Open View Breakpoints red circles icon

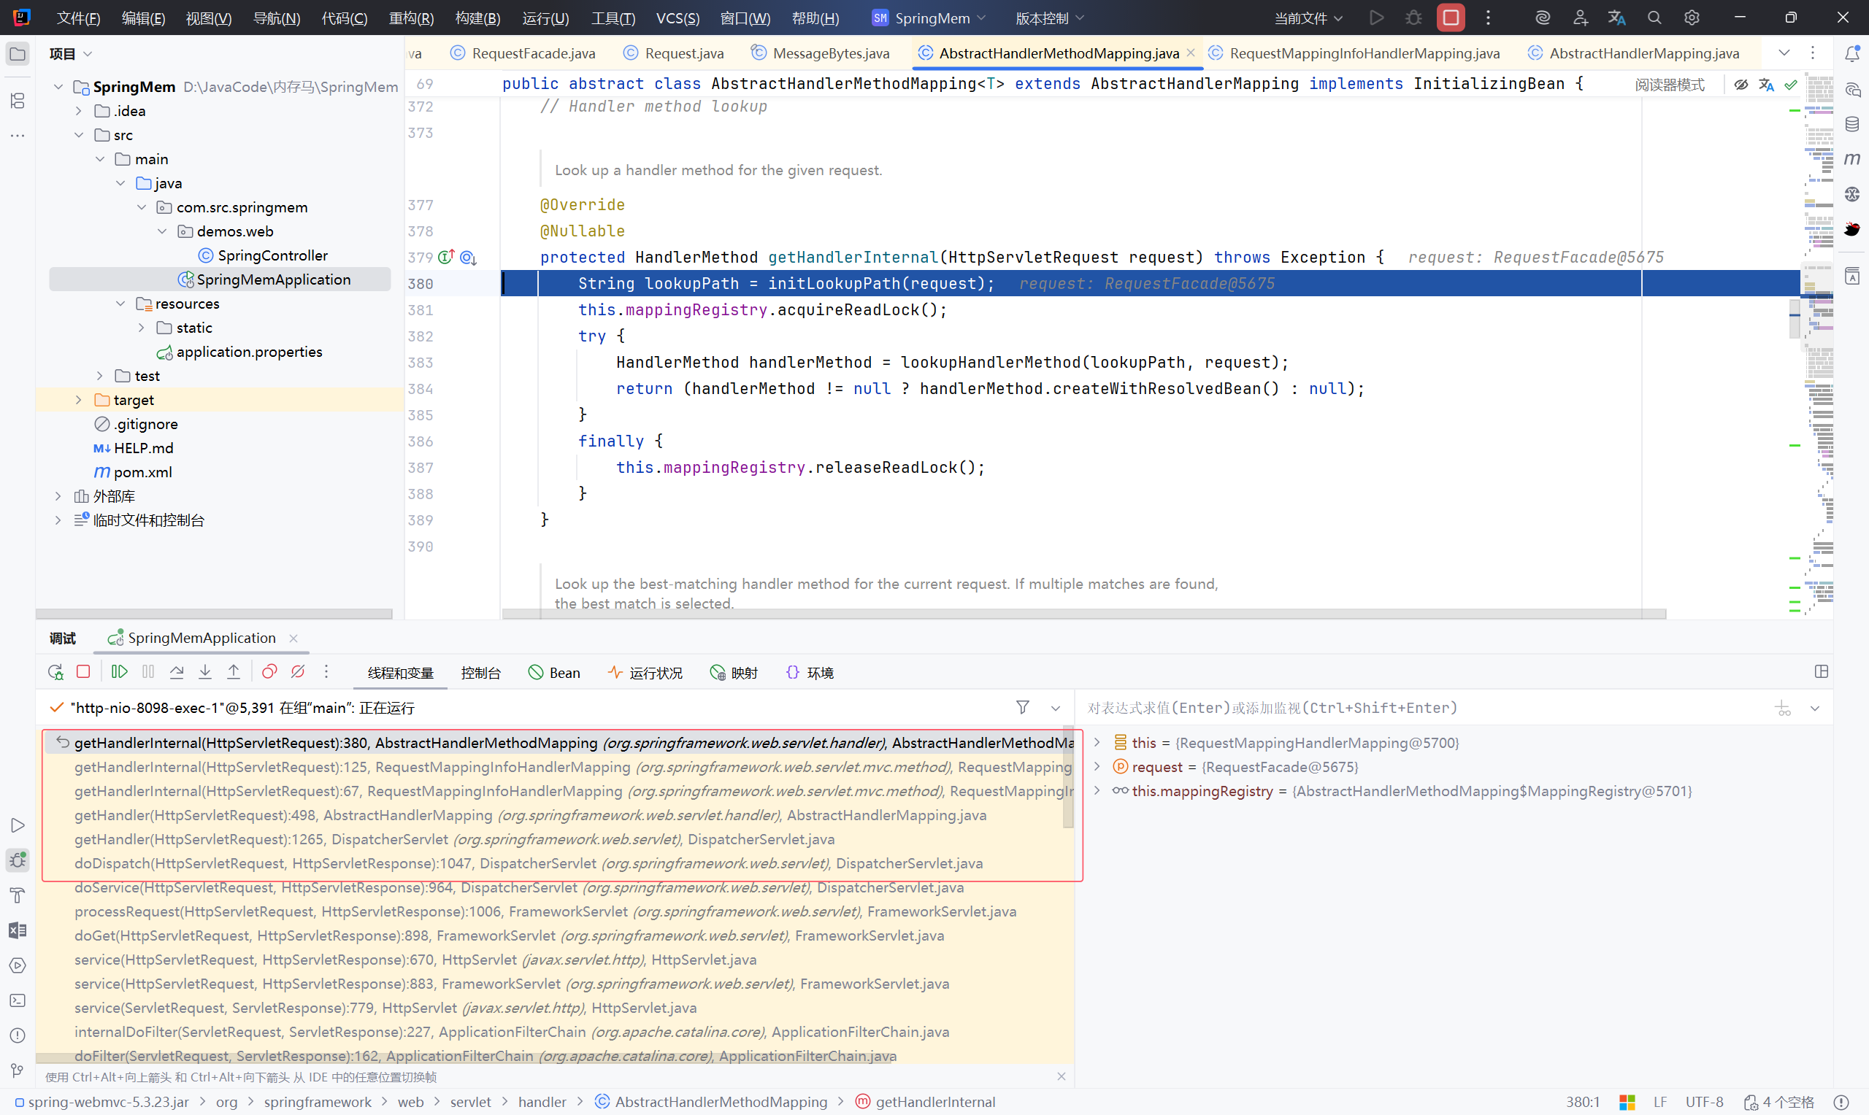[269, 672]
